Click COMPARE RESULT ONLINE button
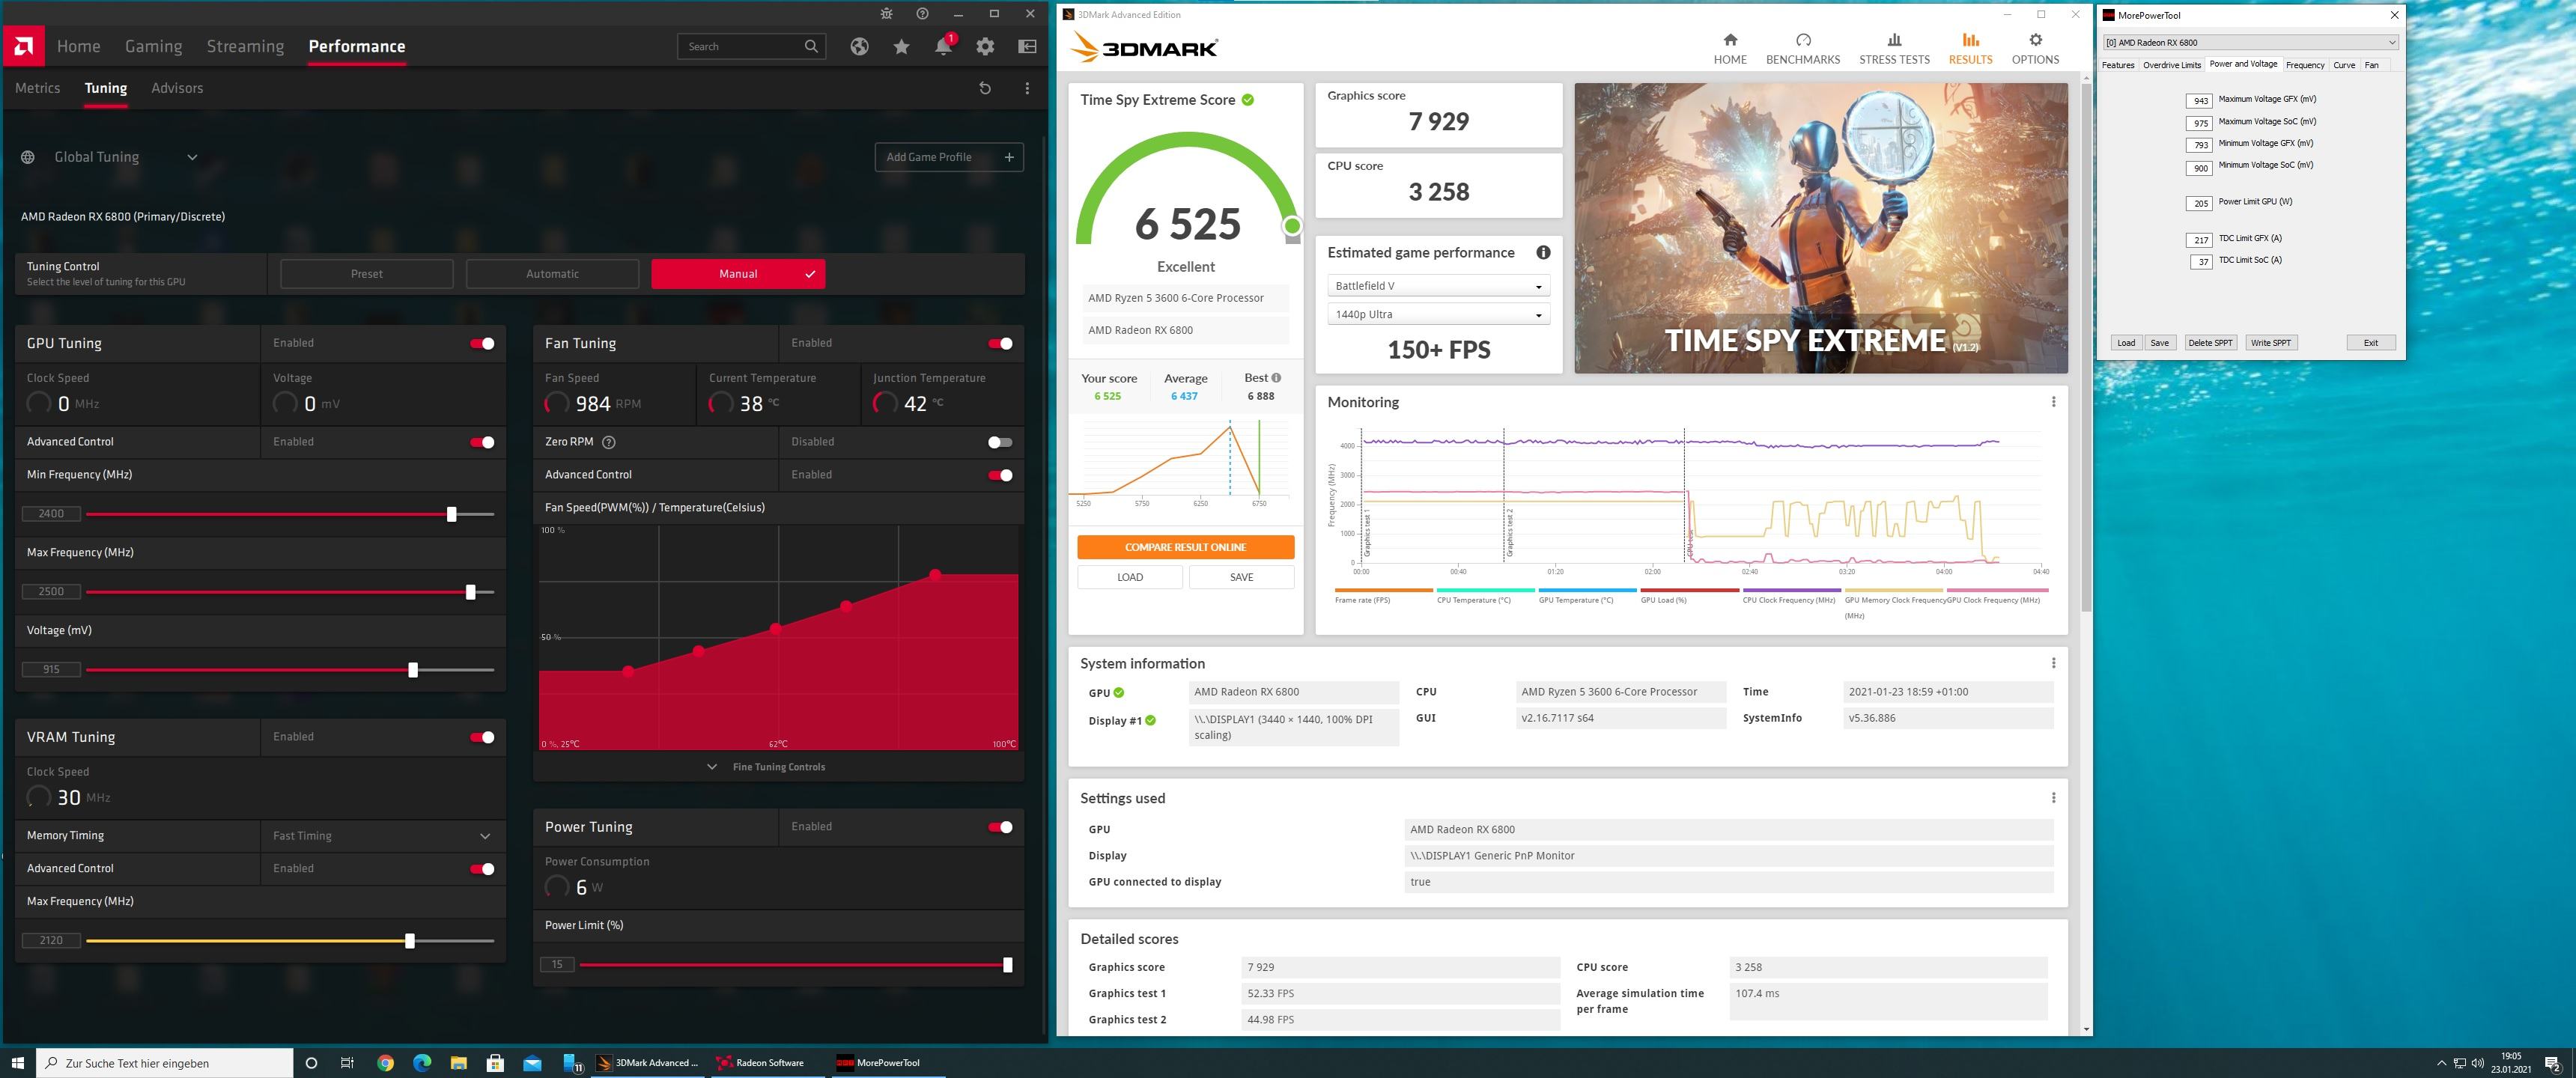This screenshot has width=2576, height=1078. coord(1185,547)
